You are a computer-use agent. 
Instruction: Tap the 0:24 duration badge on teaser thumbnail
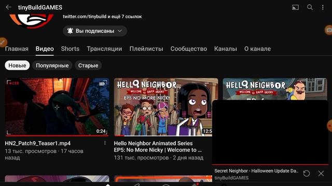point(101,131)
